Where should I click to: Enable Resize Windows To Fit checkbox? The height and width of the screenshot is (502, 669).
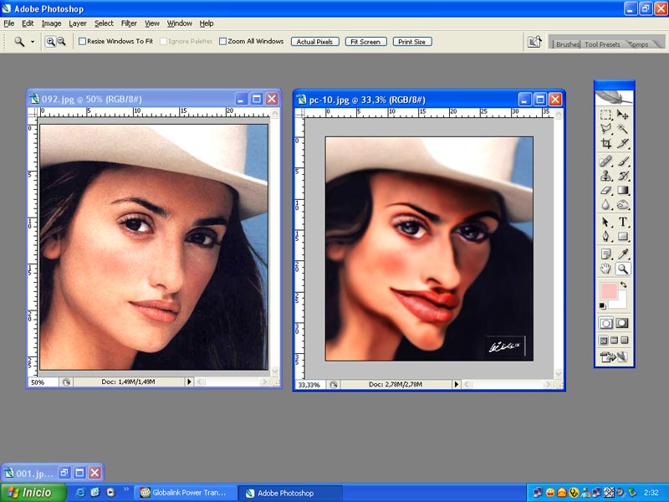(x=83, y=41)
